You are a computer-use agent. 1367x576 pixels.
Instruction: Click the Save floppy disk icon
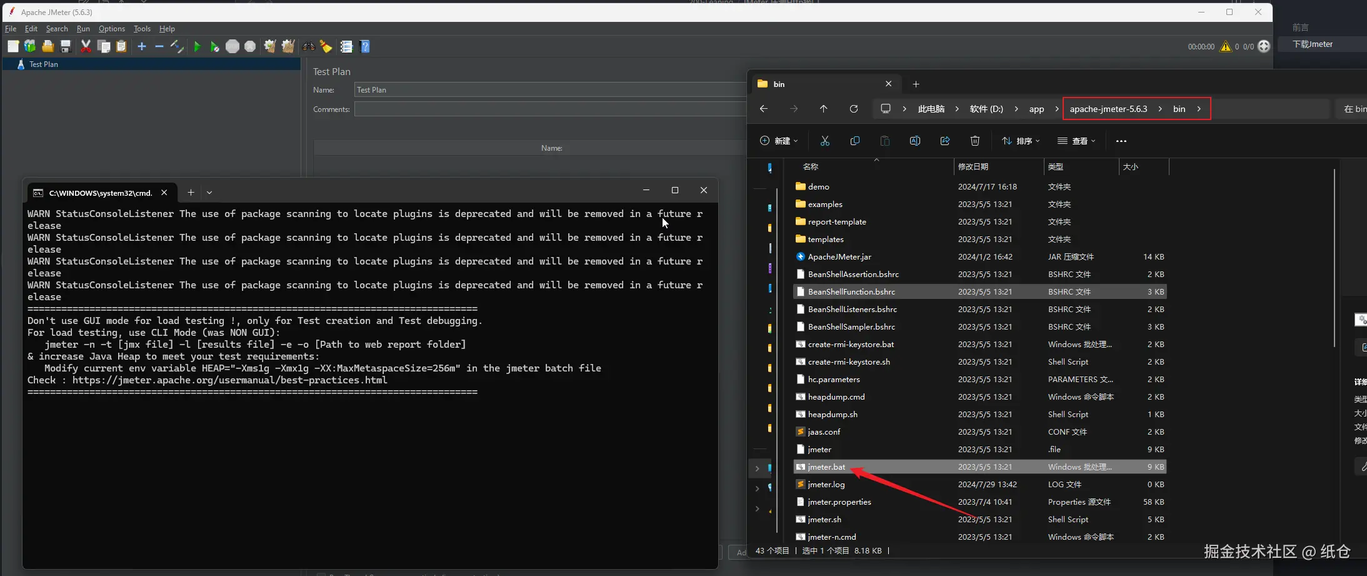click(66, 47)
